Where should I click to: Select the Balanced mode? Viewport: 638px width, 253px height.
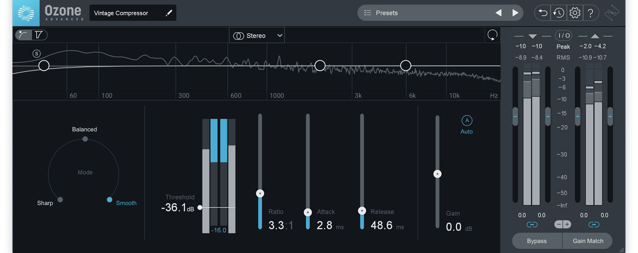pos(85,139)
